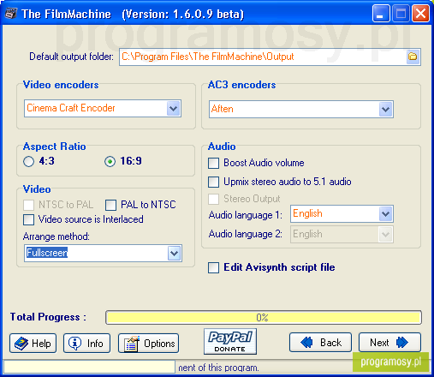Viewport: 434px width, 377px height.
Task: Open the Audio language 1 dropdown
Action: pyautogui.click(x=385, y=213)
